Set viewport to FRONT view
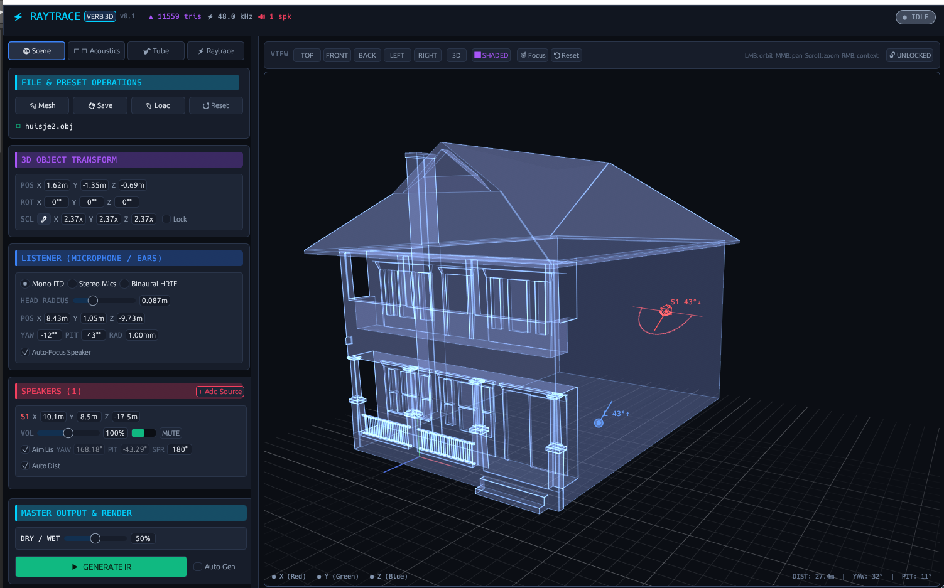The image size is (944, 588). point(337,55)
